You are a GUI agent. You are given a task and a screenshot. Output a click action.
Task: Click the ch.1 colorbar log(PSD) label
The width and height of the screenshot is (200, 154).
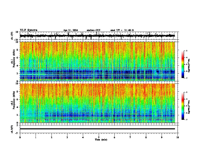point(189,66)
